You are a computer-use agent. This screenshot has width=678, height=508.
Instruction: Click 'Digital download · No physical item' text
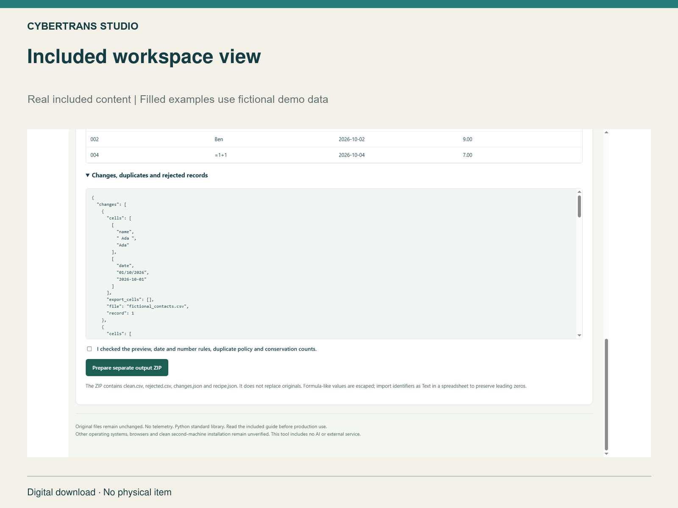(99, 492)
